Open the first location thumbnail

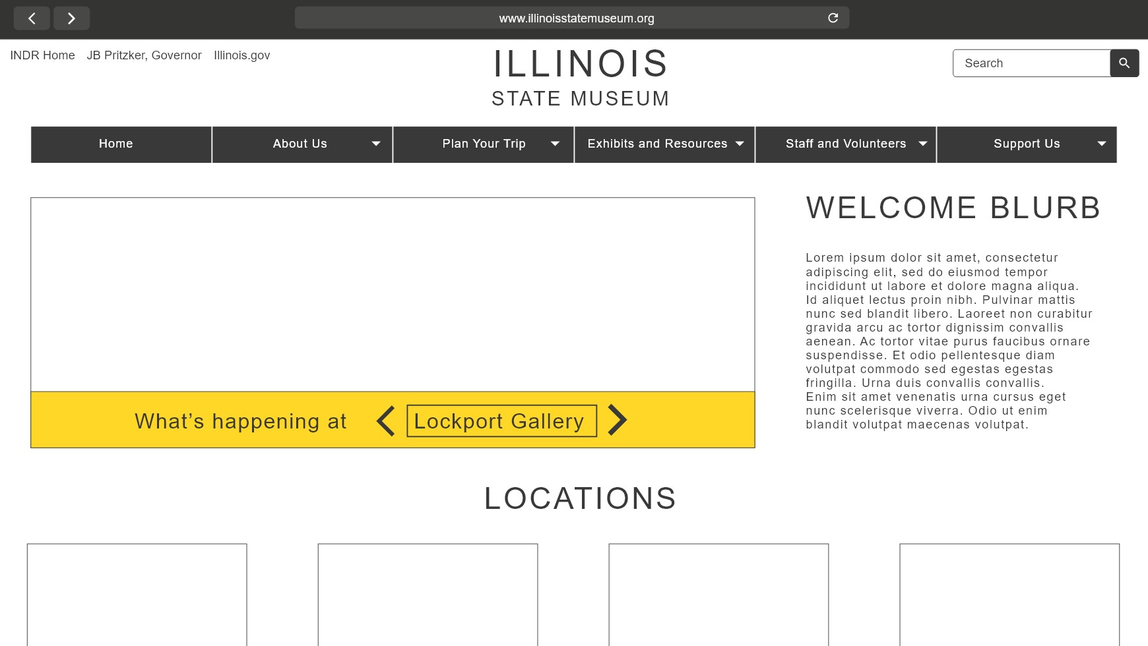tap(137, 593)
